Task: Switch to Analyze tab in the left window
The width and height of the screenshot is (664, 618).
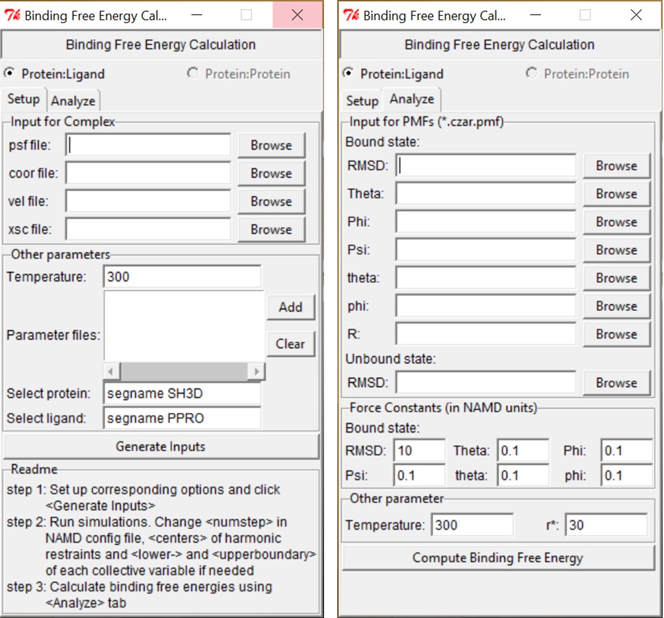Action: (x=73, y=101)
